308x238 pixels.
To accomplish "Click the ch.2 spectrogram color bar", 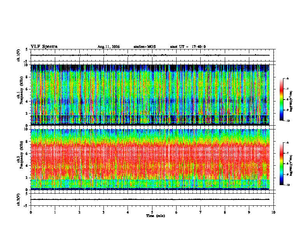I will click(281, 164).
